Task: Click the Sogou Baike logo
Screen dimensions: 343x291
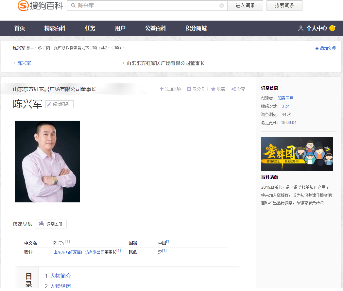Action: 40,6
